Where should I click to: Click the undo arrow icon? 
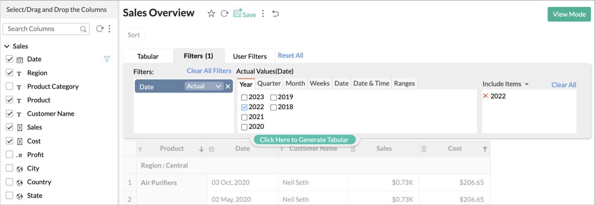click(x=276, y=14)
